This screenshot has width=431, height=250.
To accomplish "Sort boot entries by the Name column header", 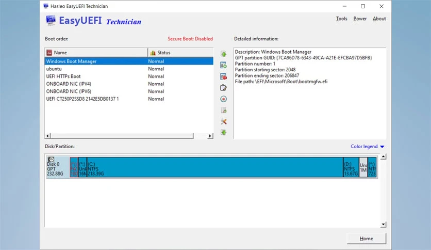I will pyautogui.click(x=96, y=53).
